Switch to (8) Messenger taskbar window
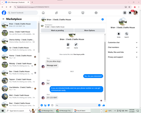 (64, 111)
